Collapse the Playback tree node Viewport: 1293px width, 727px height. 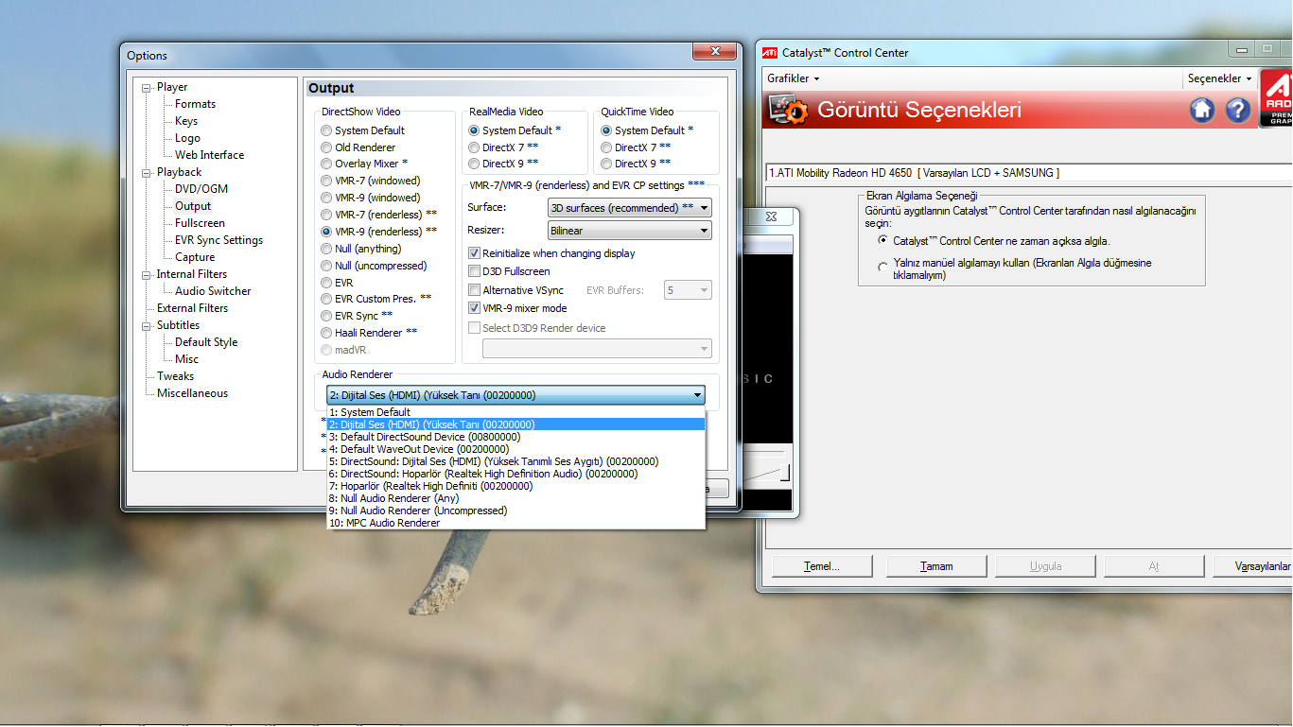pyautogui.click(x=147, y=173)
